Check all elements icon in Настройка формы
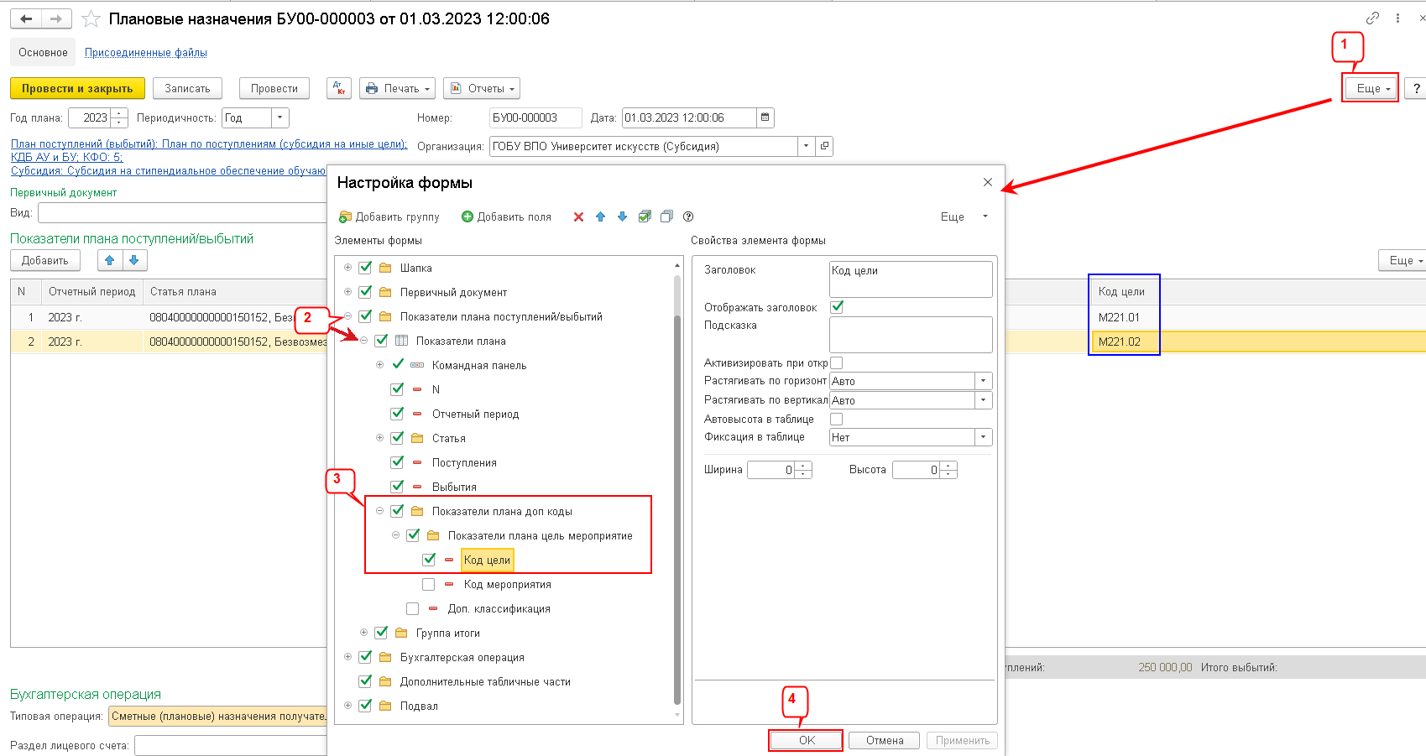This screenshot has width=1426, height=756. (x=645, y=216)
